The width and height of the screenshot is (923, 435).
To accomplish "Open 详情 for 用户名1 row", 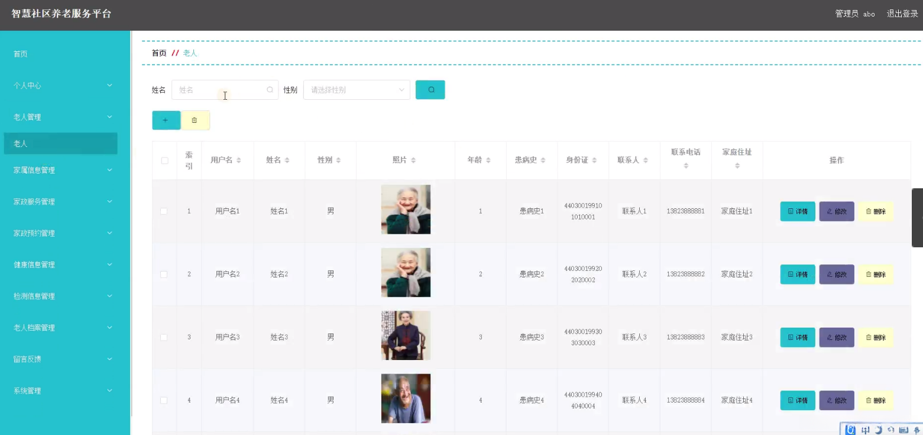I will 798,211.
